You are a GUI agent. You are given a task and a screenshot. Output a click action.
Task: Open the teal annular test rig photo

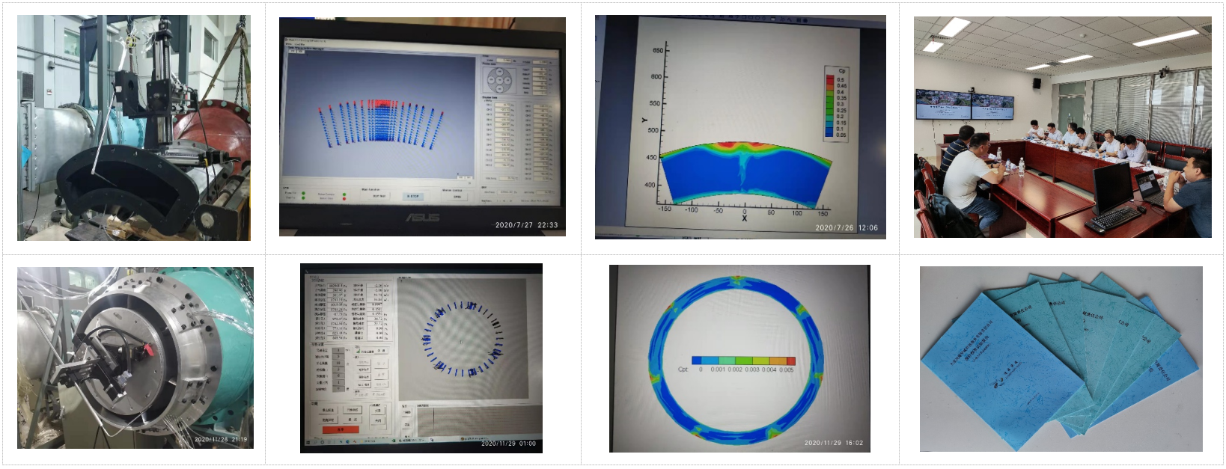pyautogui.click(x=135, y=358)
